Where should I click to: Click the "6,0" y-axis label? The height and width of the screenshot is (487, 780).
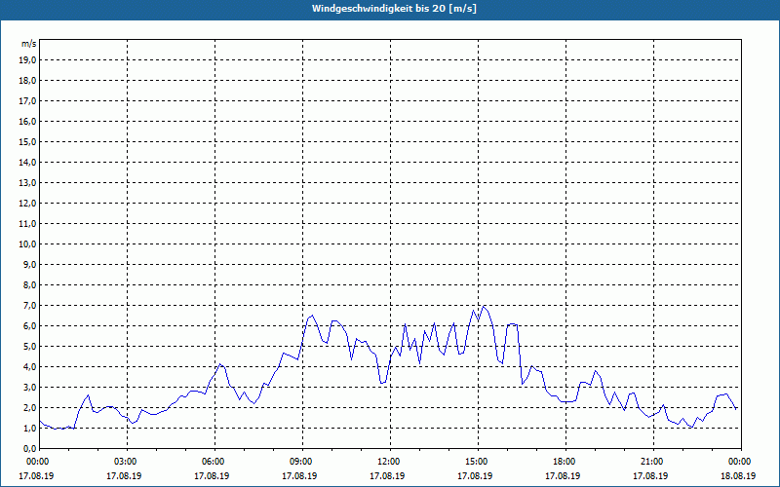(29, 326)
